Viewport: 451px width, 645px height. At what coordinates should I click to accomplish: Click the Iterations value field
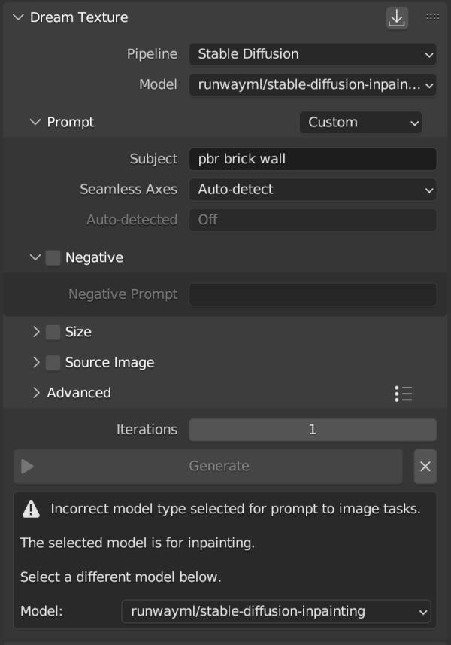point(313,430)
